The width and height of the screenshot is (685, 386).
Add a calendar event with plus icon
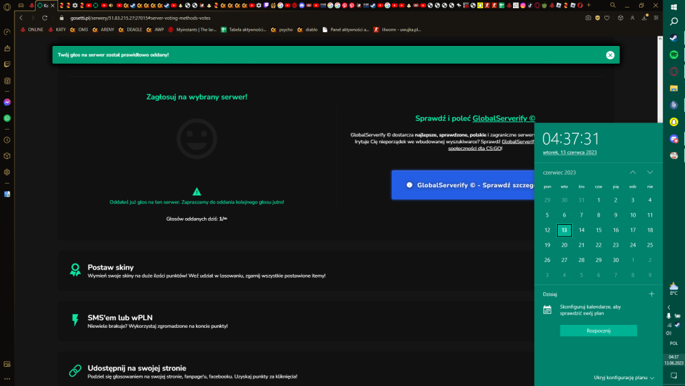(x=651, y=294)
